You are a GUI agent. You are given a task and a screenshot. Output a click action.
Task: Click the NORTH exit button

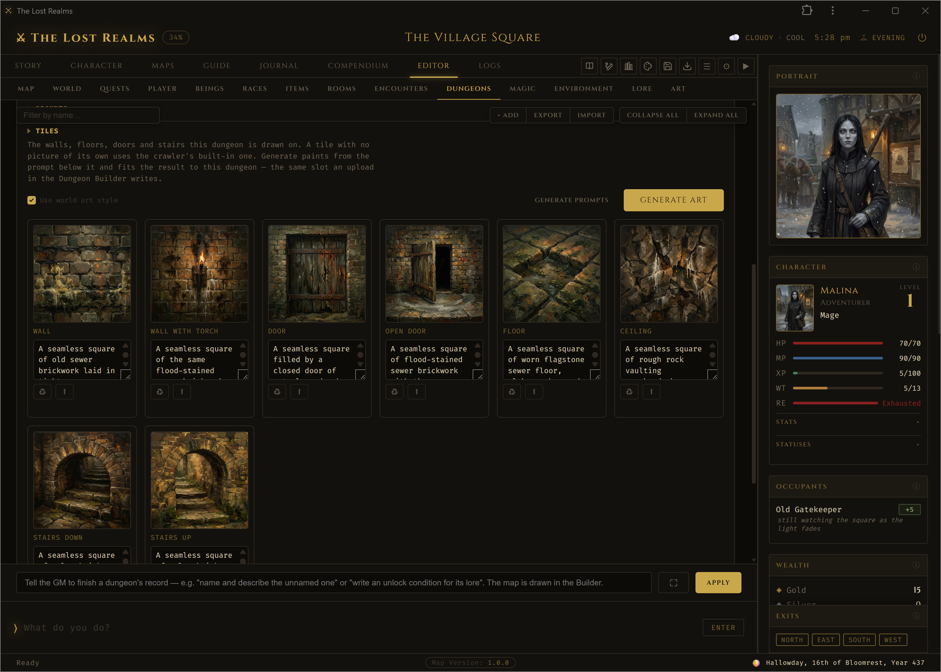[792, 640]
